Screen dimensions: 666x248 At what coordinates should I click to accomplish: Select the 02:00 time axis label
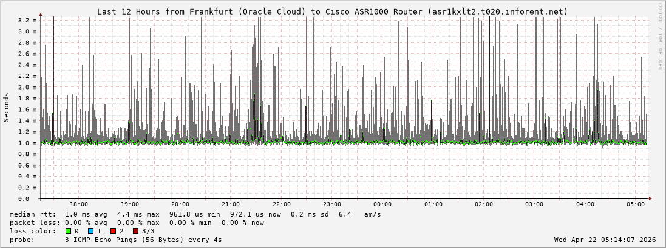point(484,204)
